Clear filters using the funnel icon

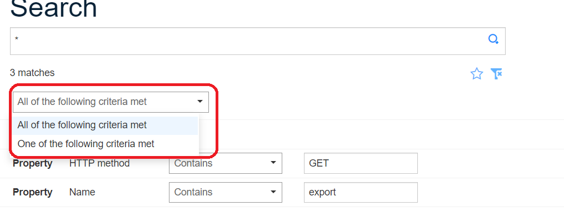[x=496, y=74]
